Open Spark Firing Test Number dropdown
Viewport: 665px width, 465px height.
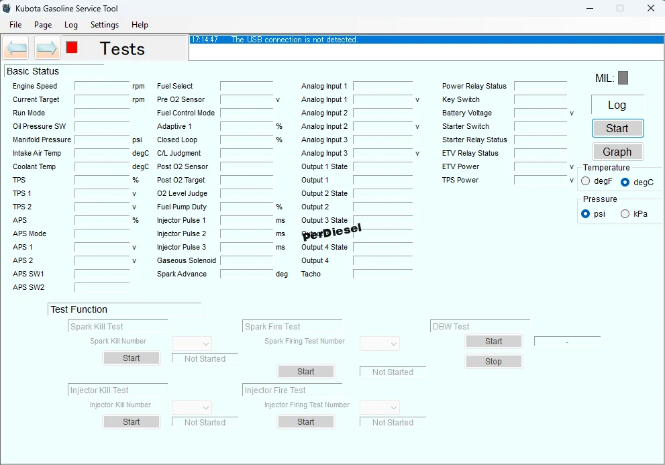pos(380,344)
